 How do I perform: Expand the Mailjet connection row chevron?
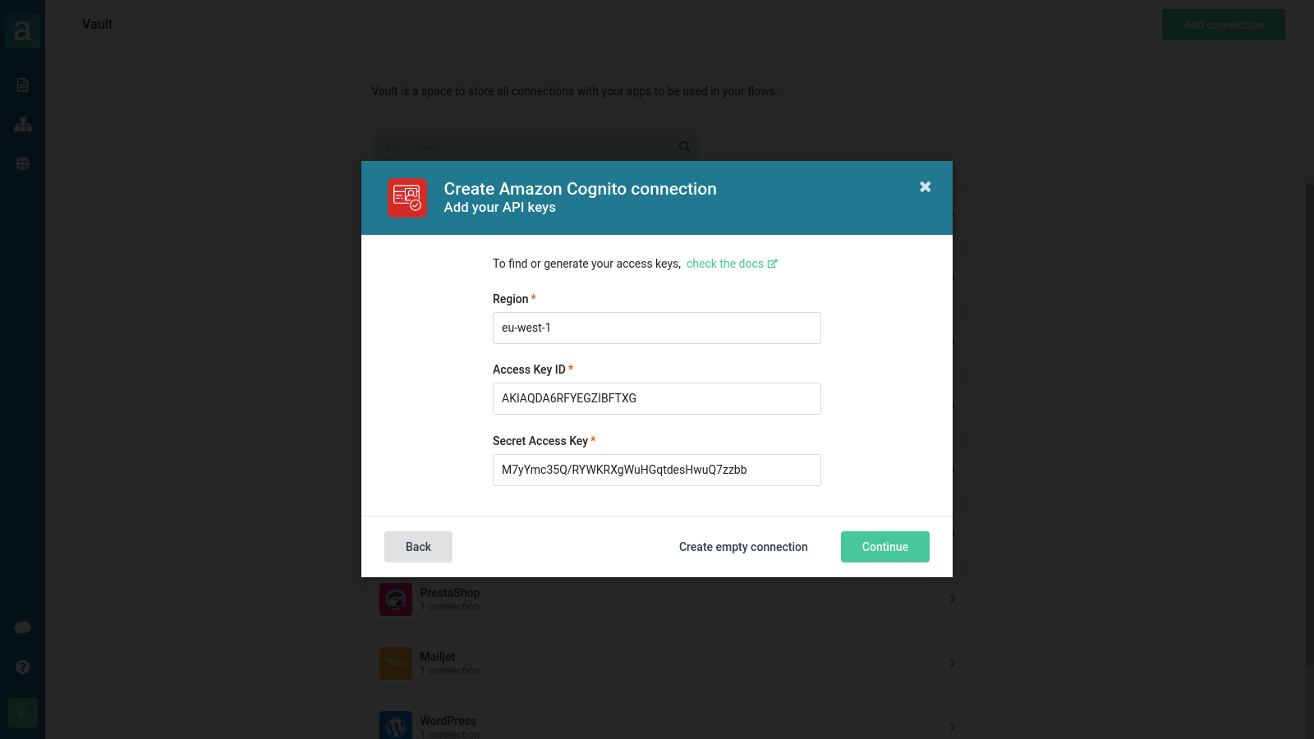tap(953, 663)
